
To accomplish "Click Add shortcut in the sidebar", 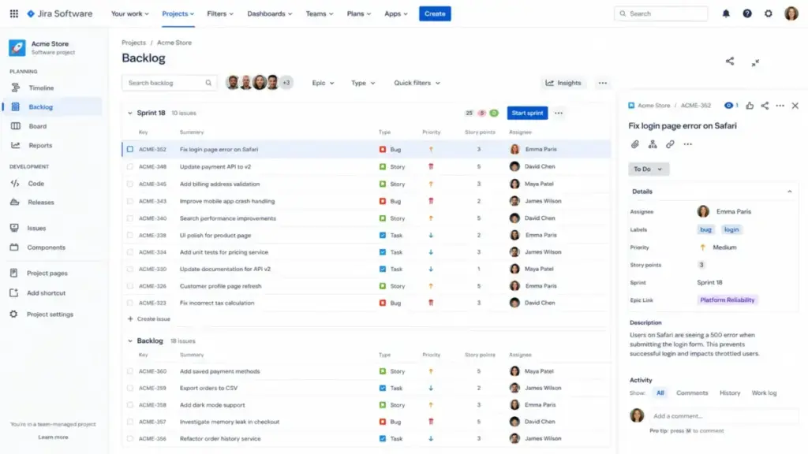I will (46, 293).
